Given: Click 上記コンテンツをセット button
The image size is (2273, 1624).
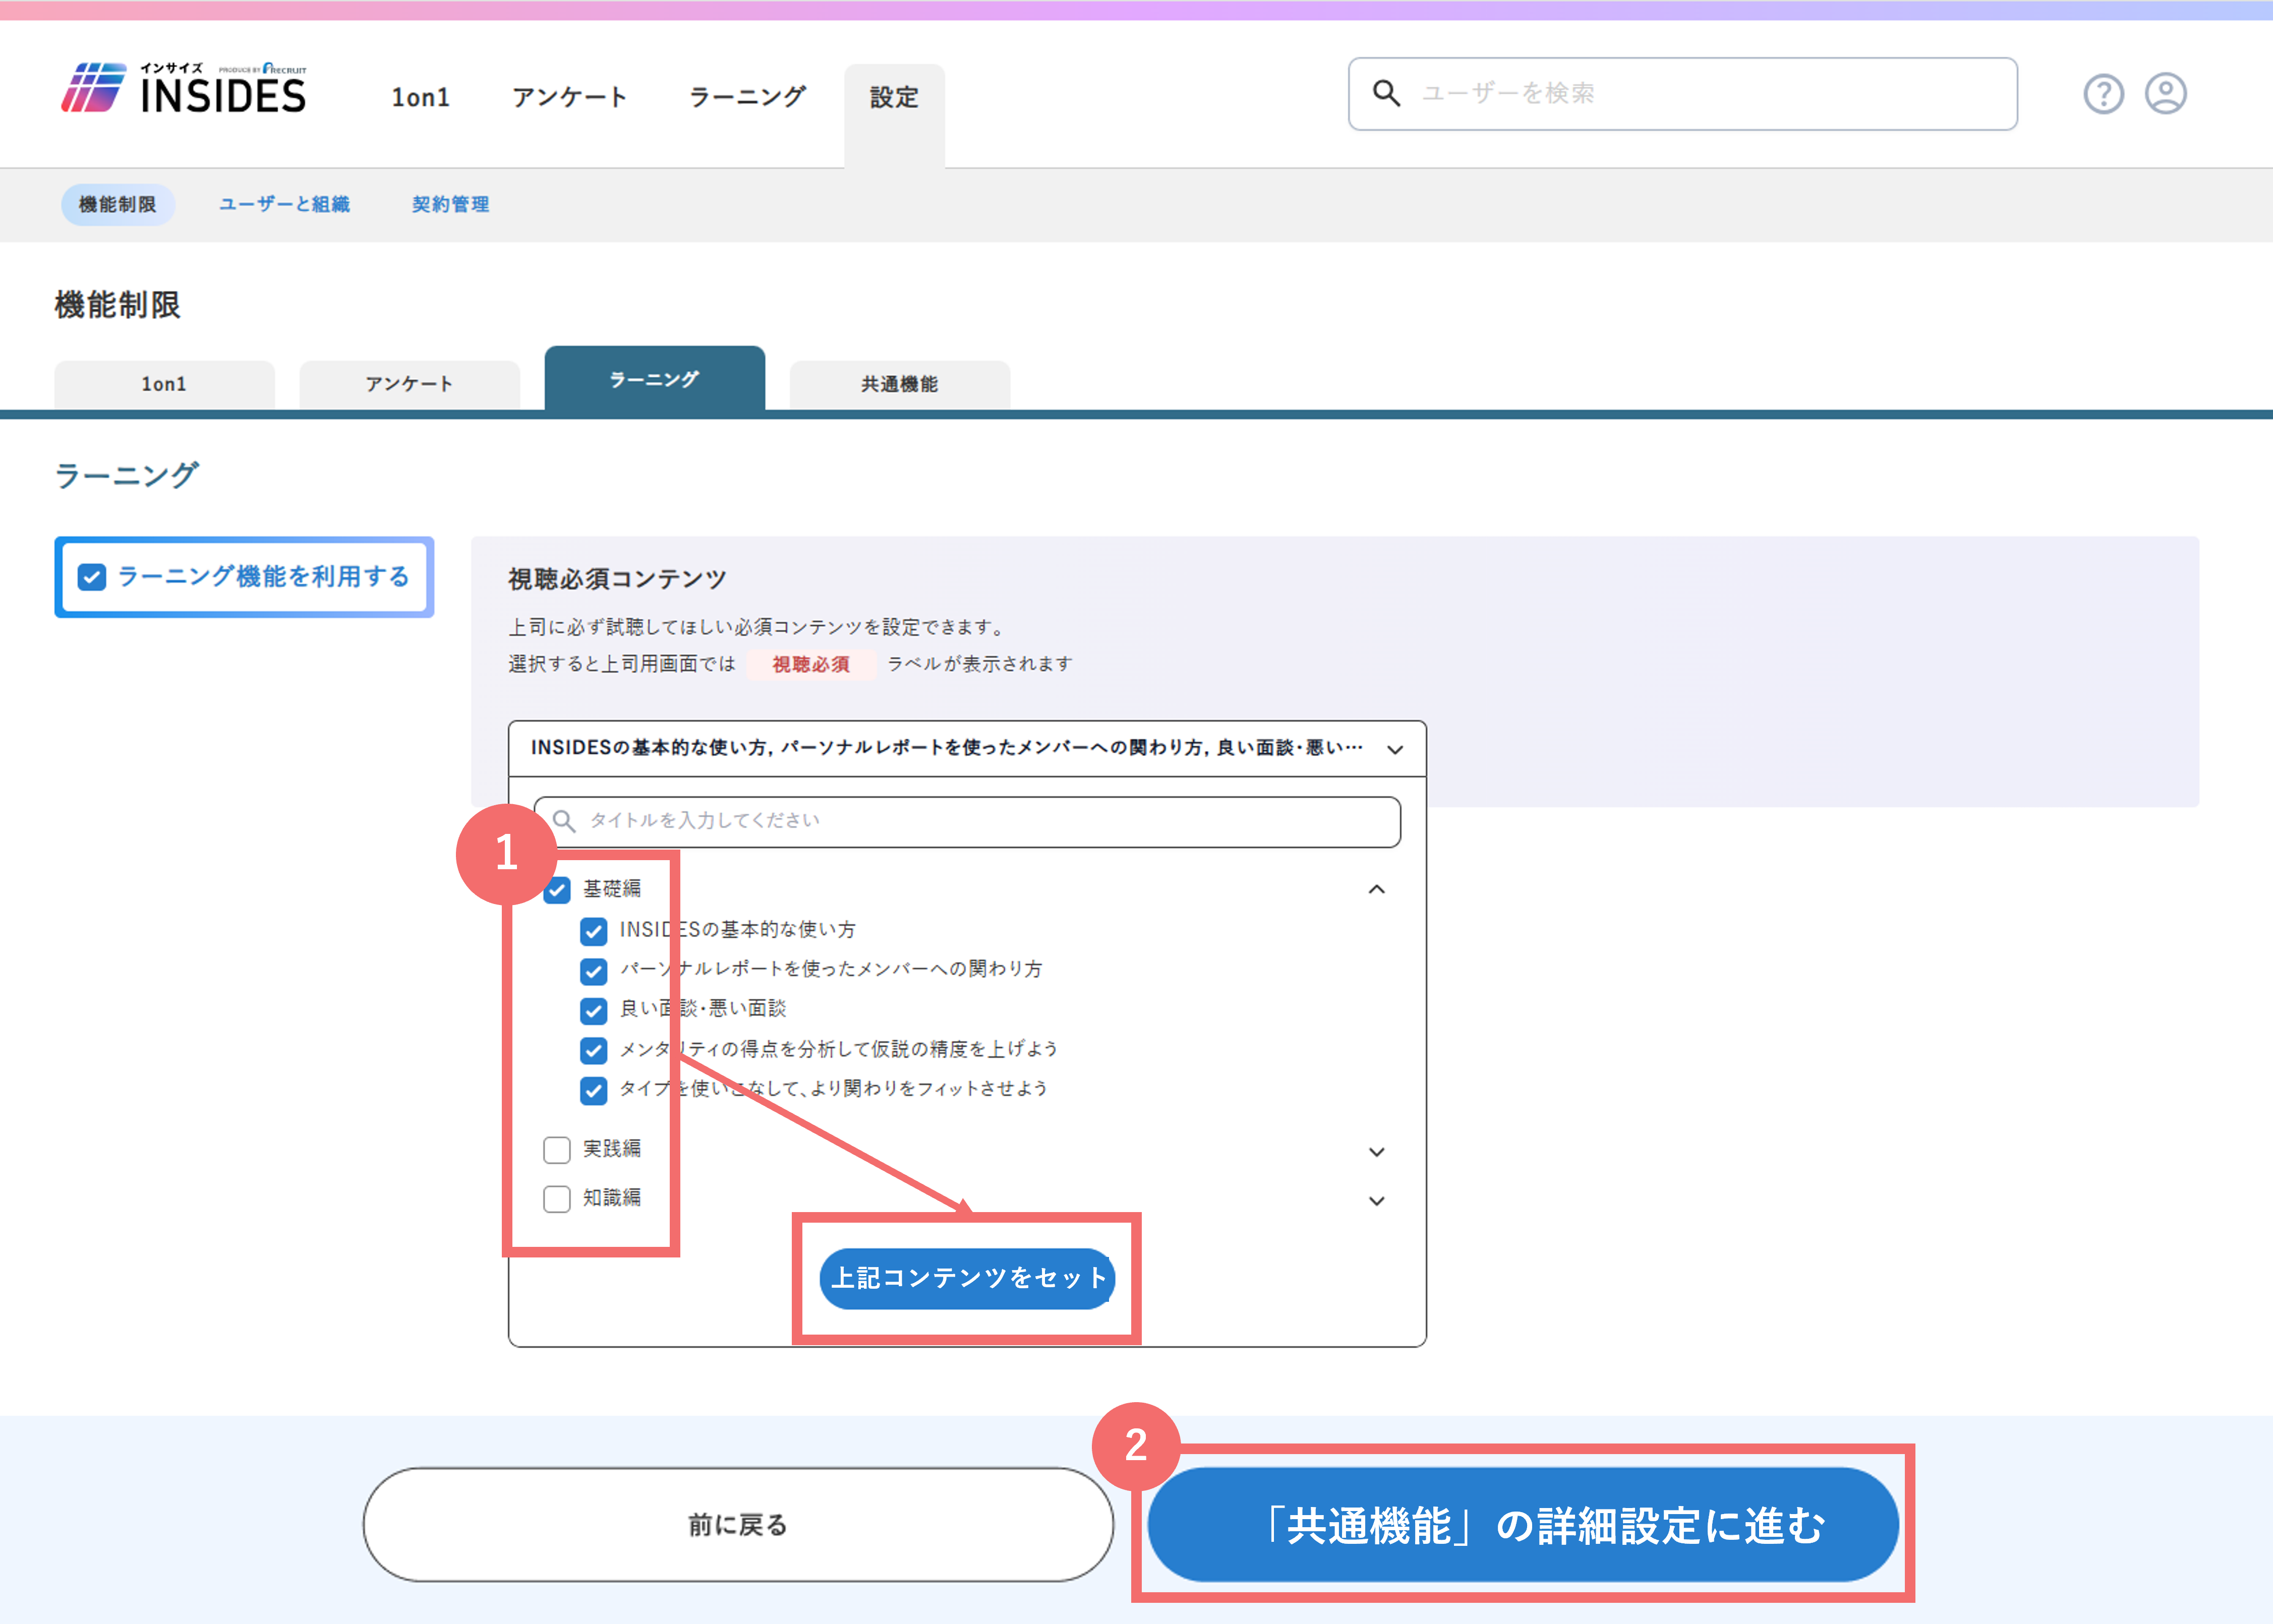Looking at the screenshot, I should [x=967, y=1278].
